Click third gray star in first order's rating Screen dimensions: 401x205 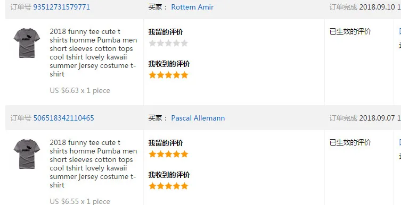coord(168,43)
